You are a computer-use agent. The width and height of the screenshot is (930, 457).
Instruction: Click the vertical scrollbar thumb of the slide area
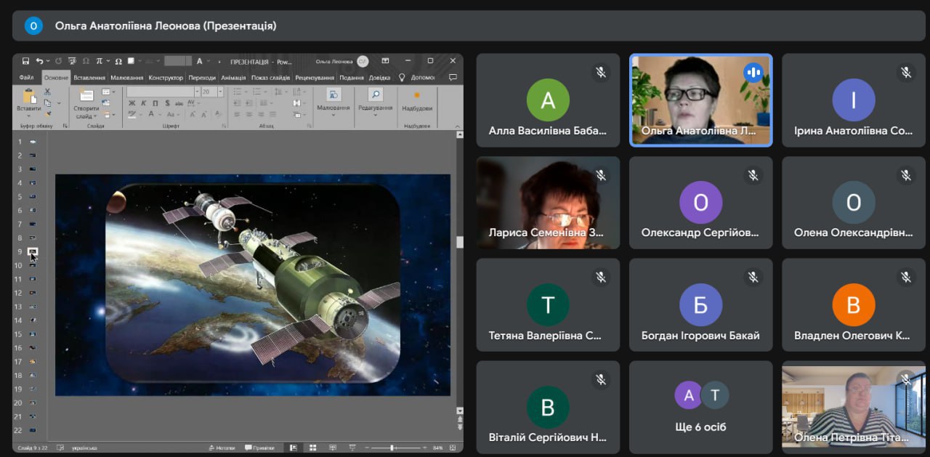click(459, 242)
